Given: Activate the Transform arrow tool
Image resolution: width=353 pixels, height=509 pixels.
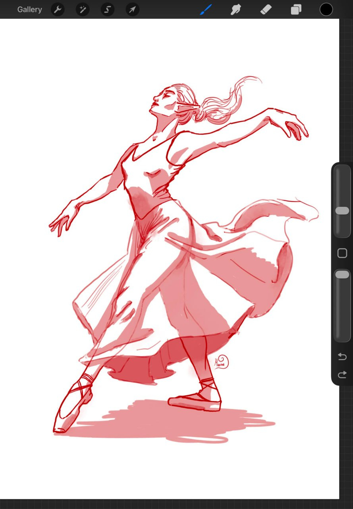Looking at the screenshot, I should tap(132, 10).
